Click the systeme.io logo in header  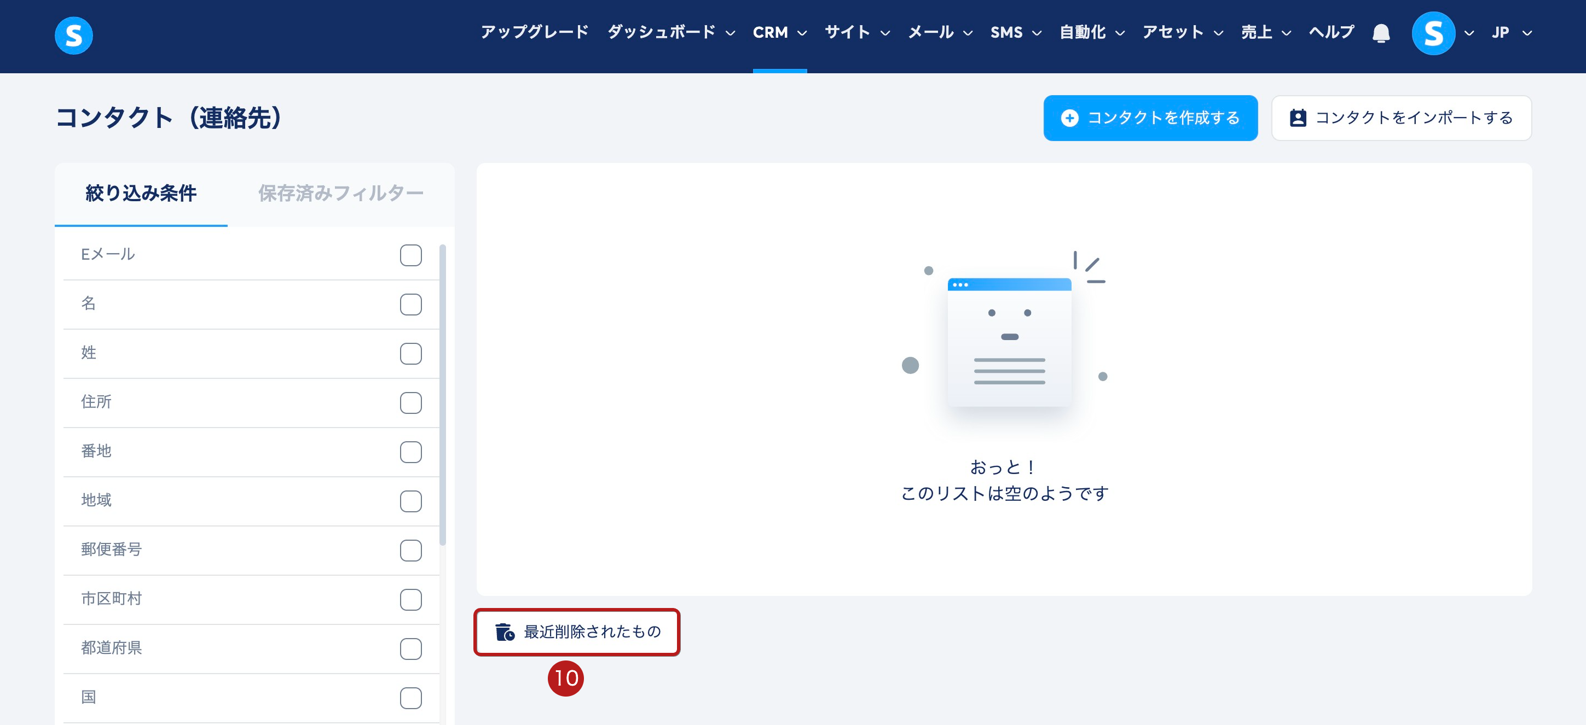73,35
